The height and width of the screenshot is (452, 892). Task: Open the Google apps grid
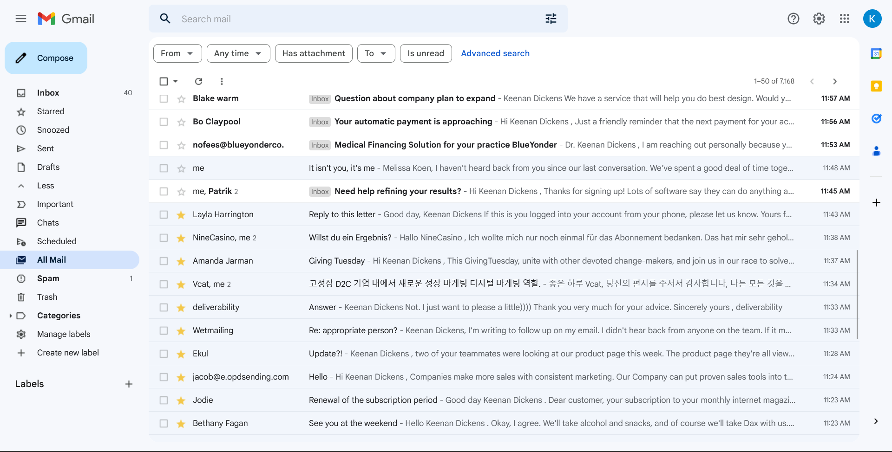[x=845, y=19]
